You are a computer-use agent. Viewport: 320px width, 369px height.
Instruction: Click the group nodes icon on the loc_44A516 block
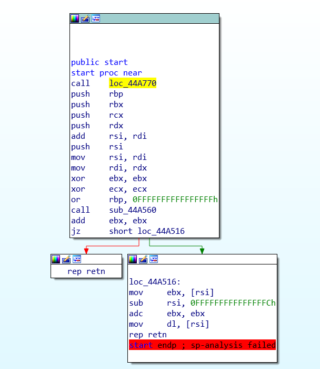(154, 259)
